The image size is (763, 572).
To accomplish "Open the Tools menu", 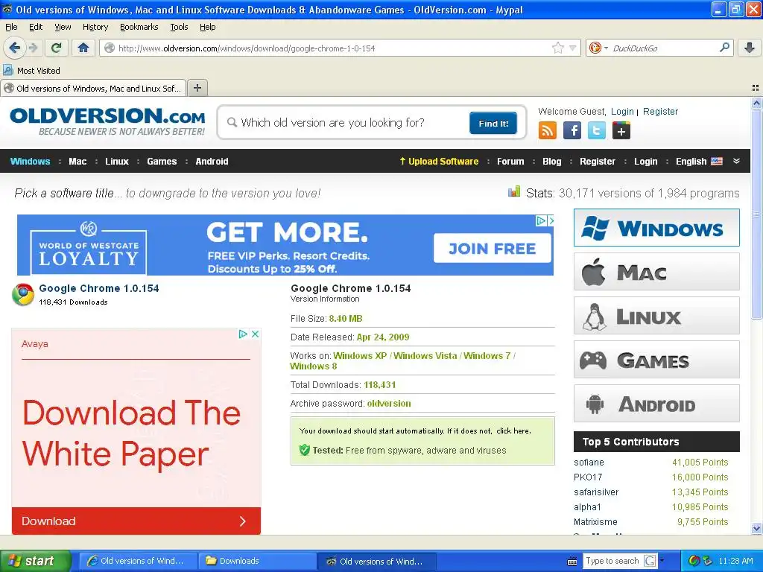I will 179,27.
